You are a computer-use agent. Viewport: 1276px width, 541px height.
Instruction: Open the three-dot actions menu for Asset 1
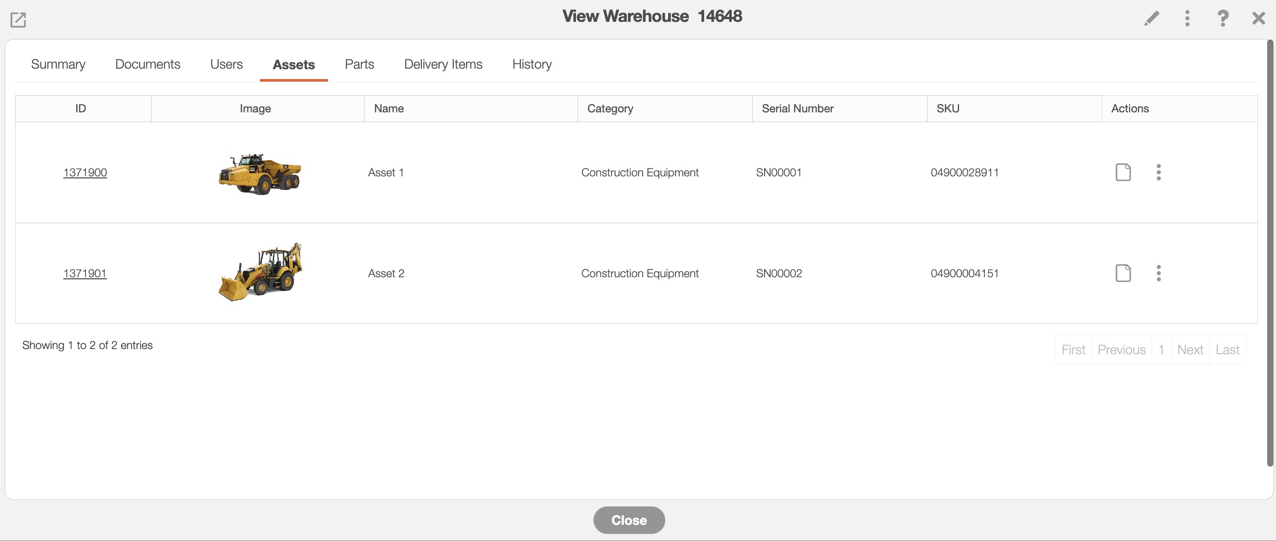(x=1158, y=172)
